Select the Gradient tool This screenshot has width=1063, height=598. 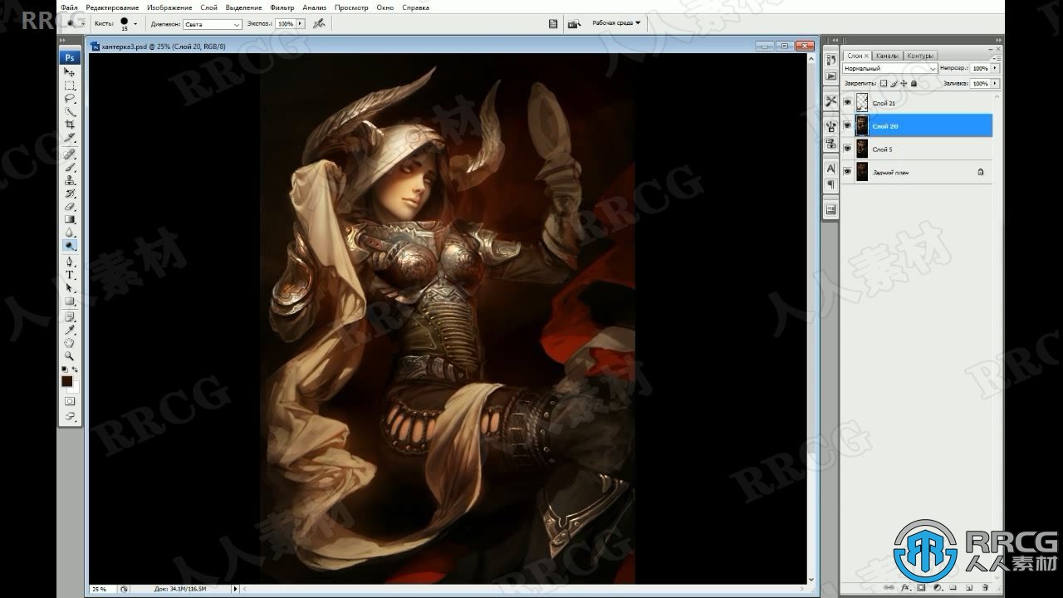click(x=70, y=219)
